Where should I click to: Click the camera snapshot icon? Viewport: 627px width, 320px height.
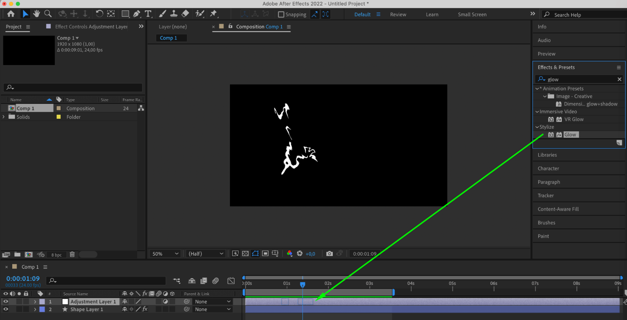point(329,254)
